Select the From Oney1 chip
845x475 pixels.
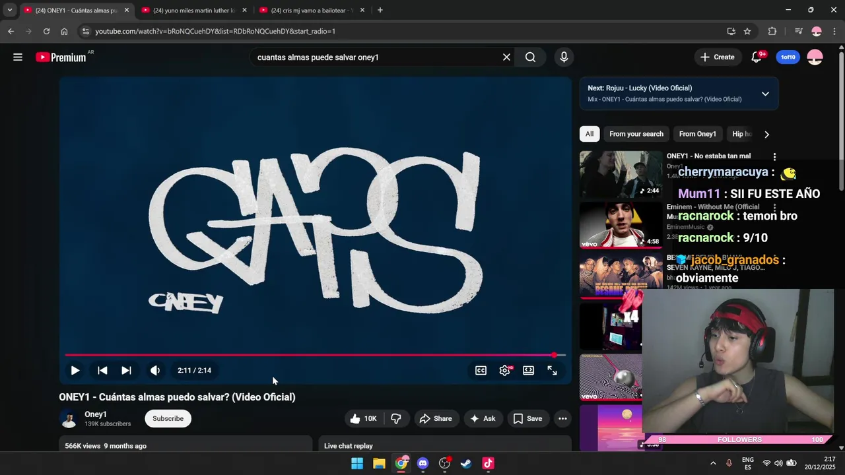click(x=698, y=134)
